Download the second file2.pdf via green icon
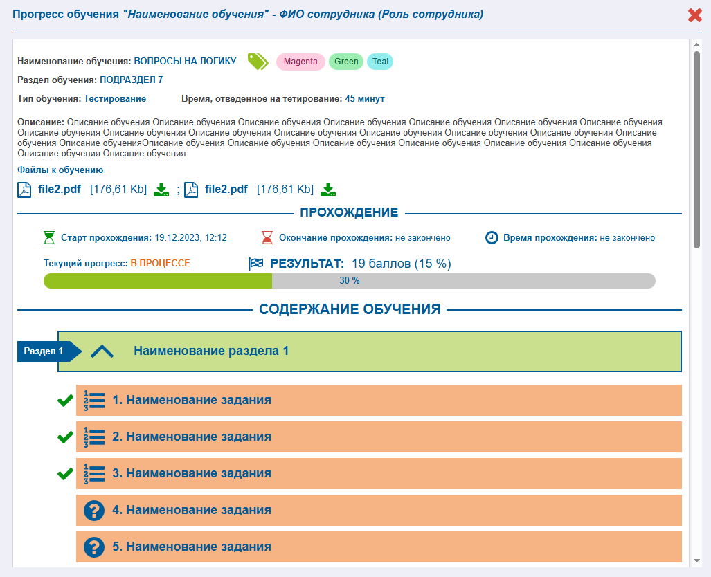 click(x=328, y=190)
